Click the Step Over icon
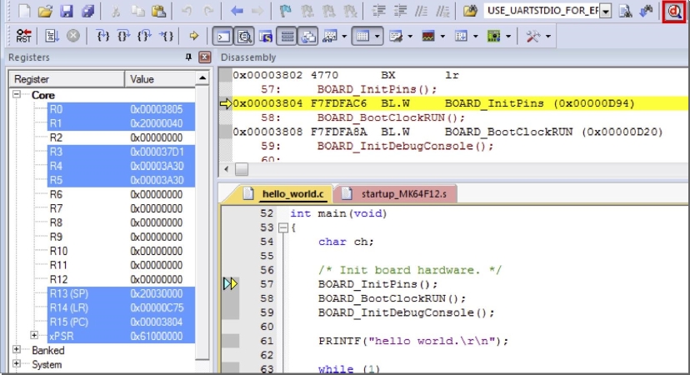The width and height of the screenshot is (690, 375). point(123,37)
